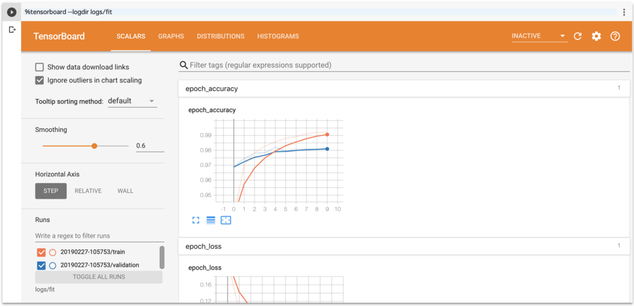Enable Show data download links checkbox

[x=40, y=67]
